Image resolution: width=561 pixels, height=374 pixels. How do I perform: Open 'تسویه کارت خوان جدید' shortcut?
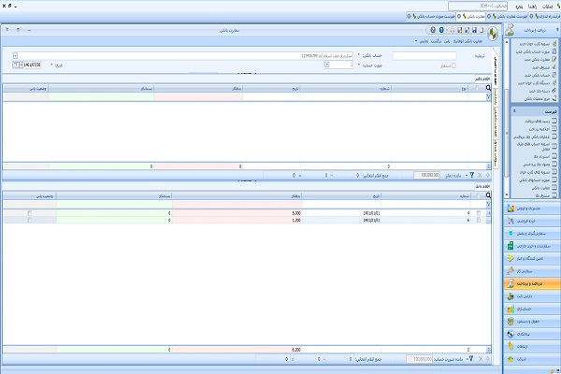point(538,44)
